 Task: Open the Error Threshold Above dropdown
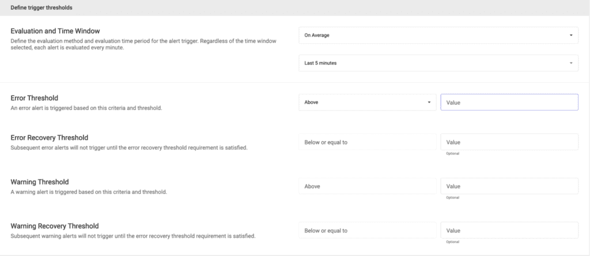click(367, 102)
